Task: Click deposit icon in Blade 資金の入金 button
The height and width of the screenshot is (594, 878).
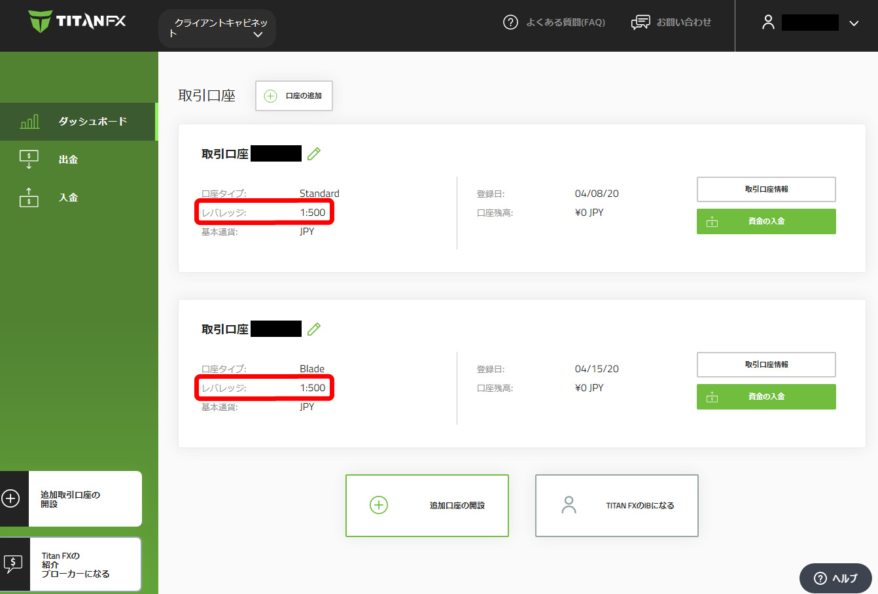Action: [712, 397]
